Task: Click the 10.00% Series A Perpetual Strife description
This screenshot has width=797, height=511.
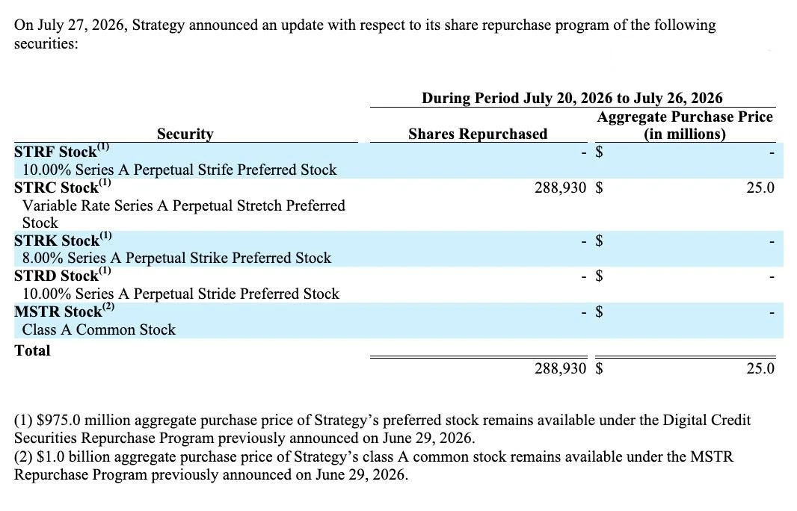Action: click(x=179, y=170)
